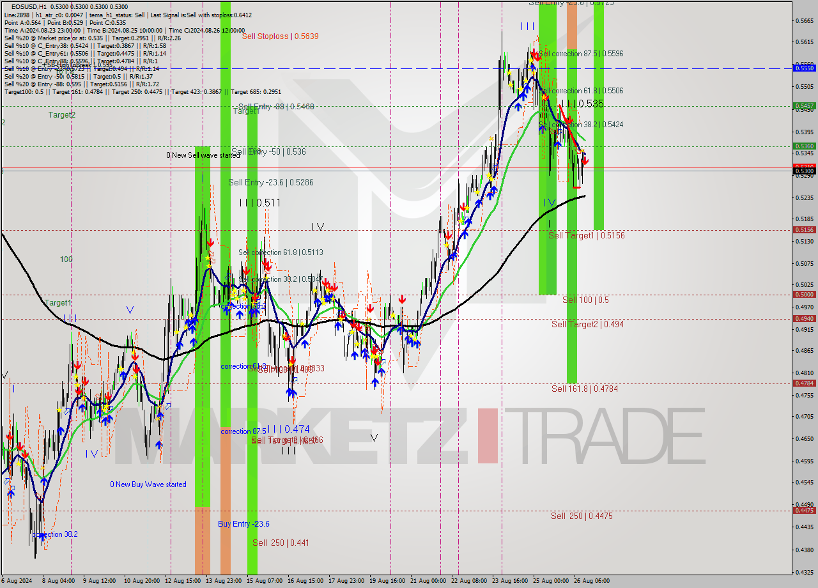
Task: Click the red 0.4940 price tag
Action: pos(804,318)
